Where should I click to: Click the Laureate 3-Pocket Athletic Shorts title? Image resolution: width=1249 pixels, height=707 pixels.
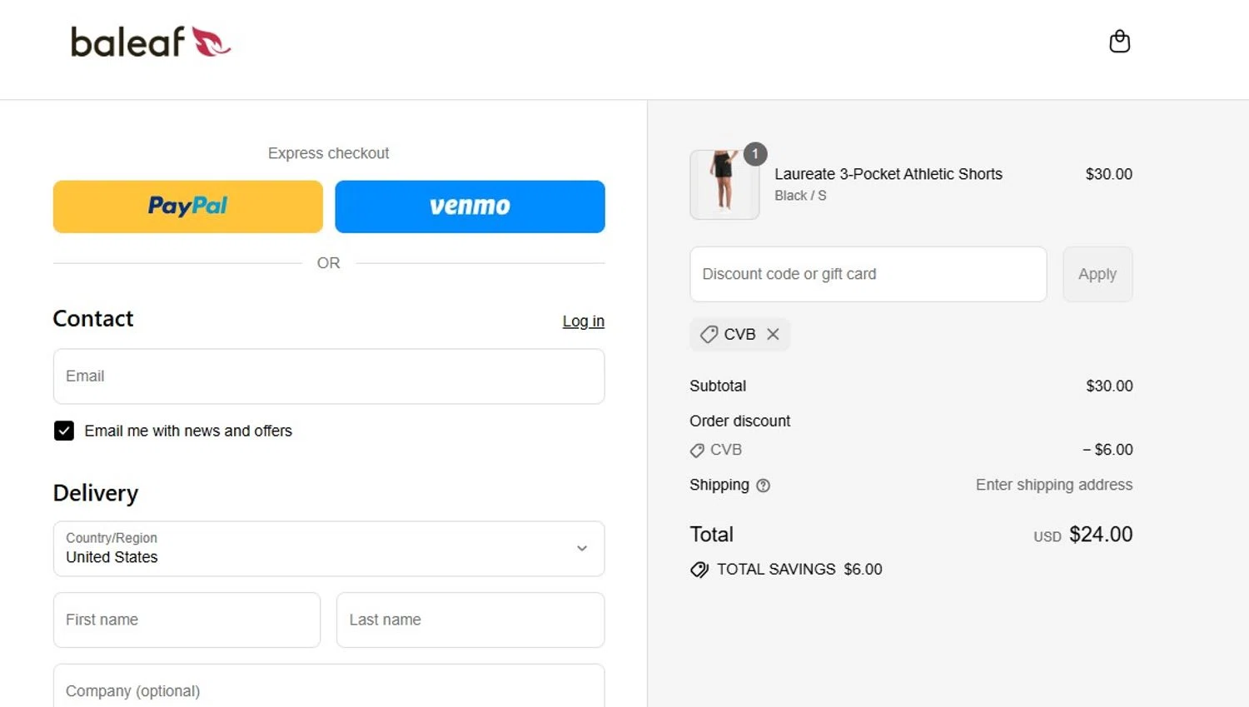click(888, 174)
